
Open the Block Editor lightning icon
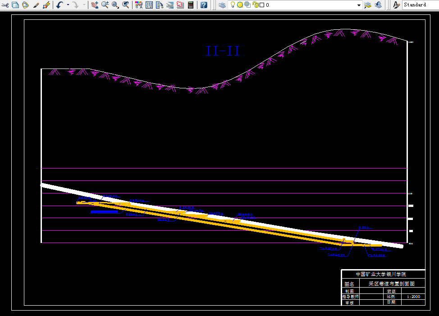click(46, 5)
